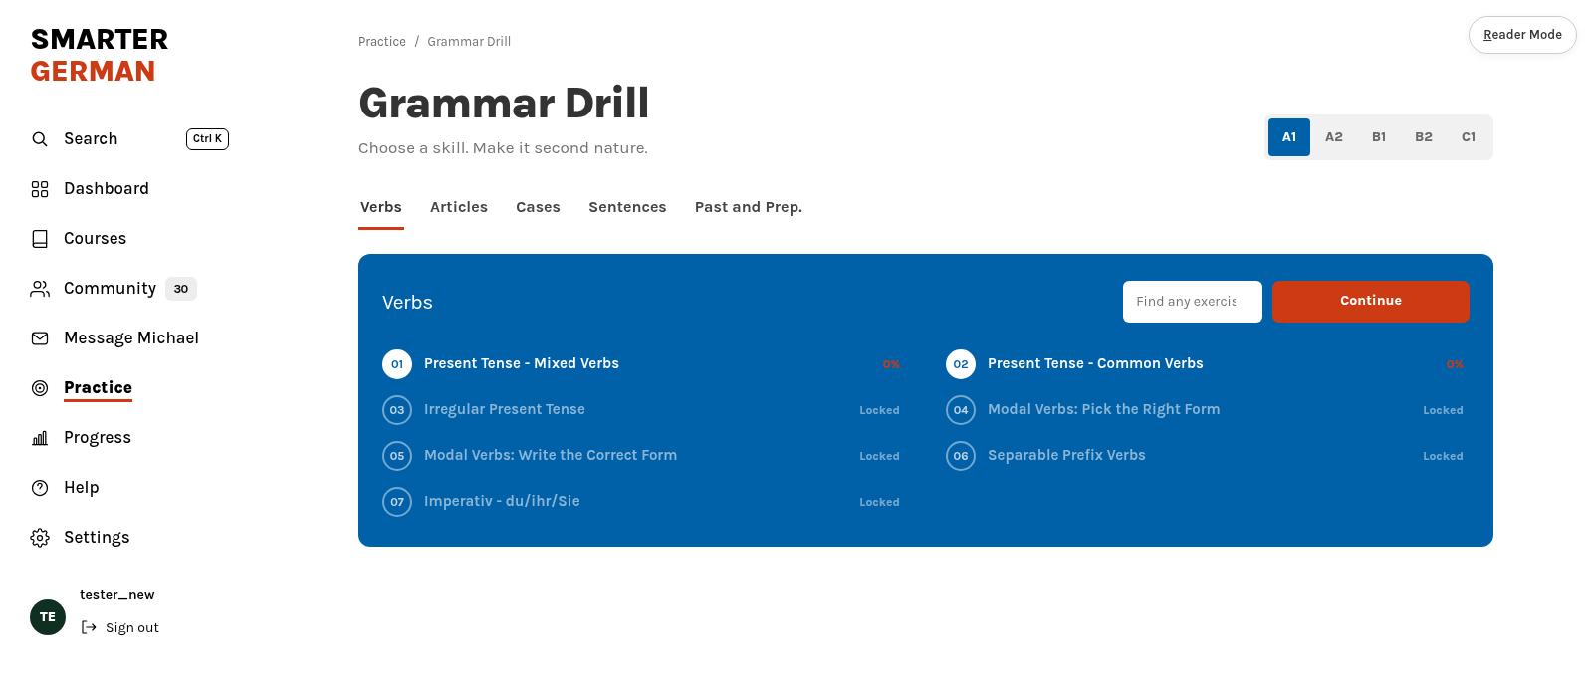Viewport: 1593px width, 673px height.
Task: Click the TE user avatar
Action: [x=48, y=617]
